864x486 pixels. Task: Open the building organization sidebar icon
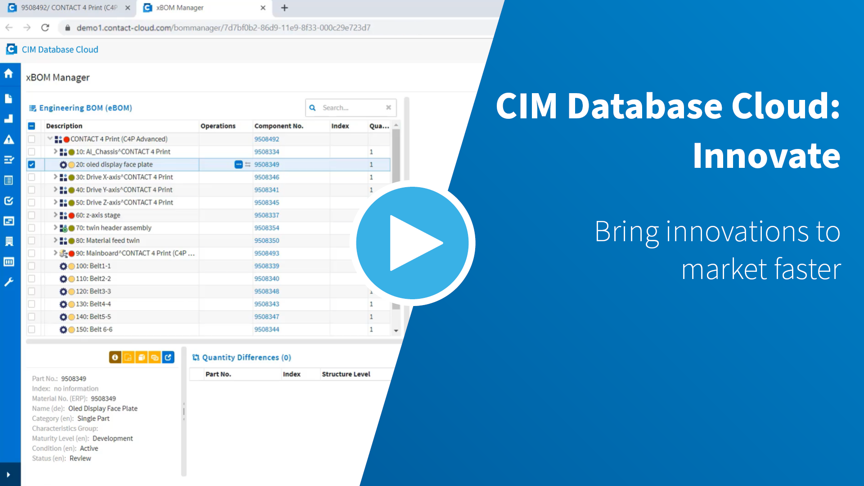point(9,242)
